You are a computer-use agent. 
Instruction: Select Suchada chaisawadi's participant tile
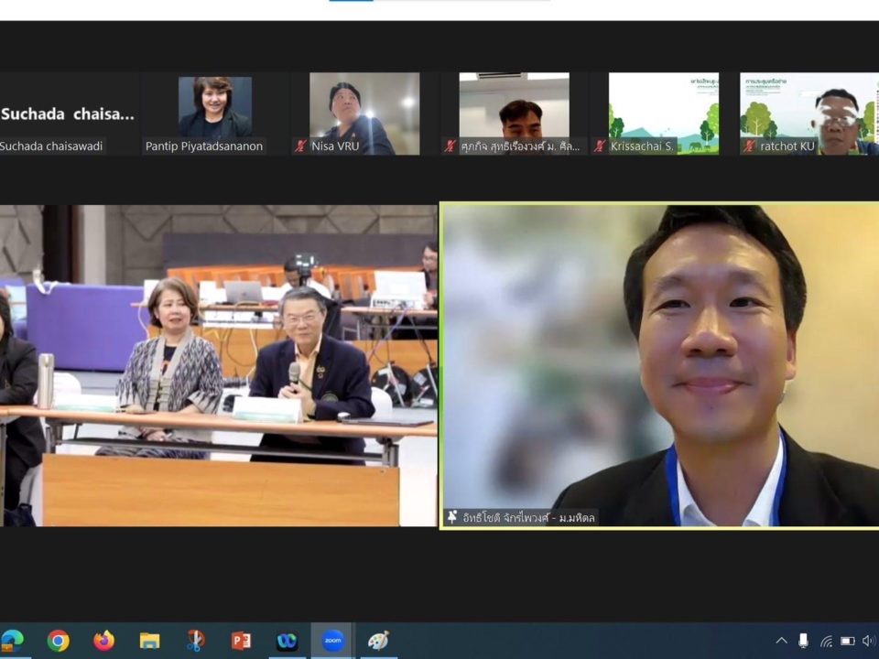(x=67, y=114)
